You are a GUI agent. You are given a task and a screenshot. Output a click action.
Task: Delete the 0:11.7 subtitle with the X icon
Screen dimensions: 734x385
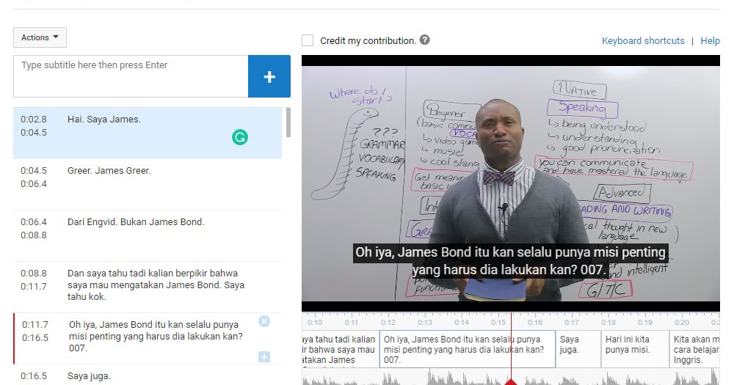coord(264,321)
